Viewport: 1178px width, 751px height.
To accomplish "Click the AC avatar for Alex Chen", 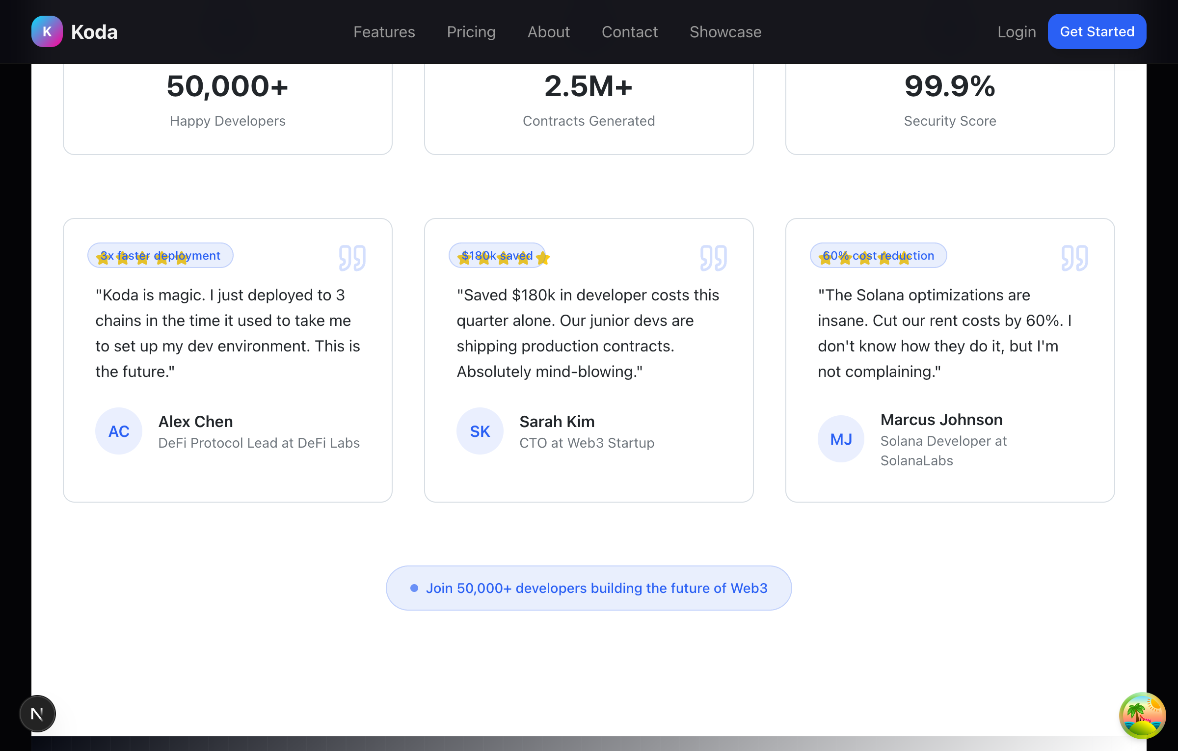I will tap(118, 431).
